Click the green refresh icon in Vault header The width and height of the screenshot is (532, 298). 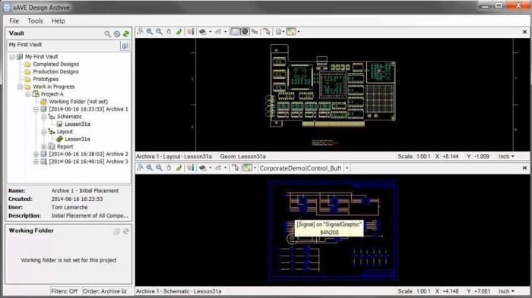(x=126, y=34)
